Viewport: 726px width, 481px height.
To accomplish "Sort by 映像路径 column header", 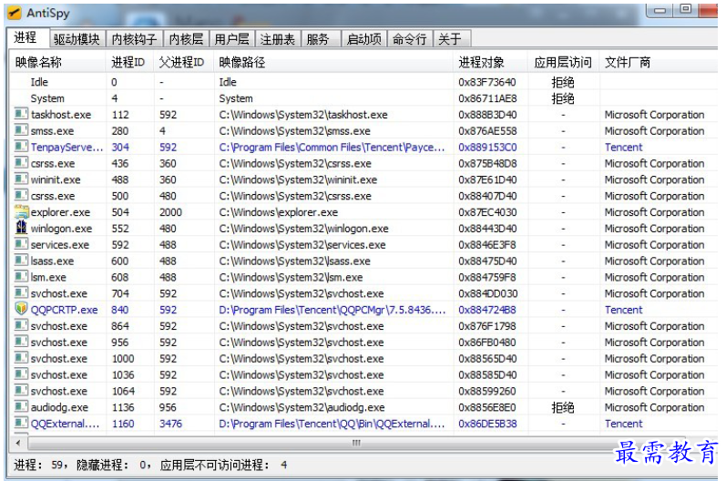I will pos(333,62).
